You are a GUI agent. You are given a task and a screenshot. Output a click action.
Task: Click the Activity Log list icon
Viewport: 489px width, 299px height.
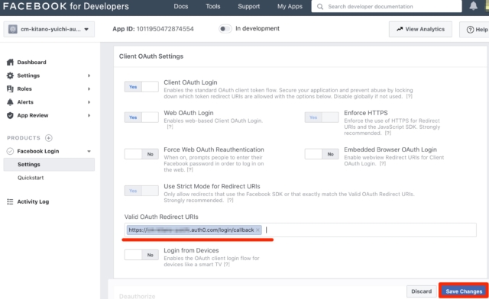coord(10,202)
